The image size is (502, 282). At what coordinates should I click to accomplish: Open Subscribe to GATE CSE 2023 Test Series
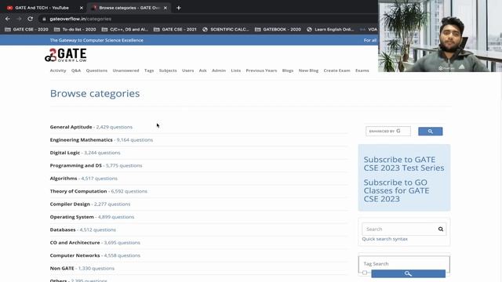pos(404,164)
